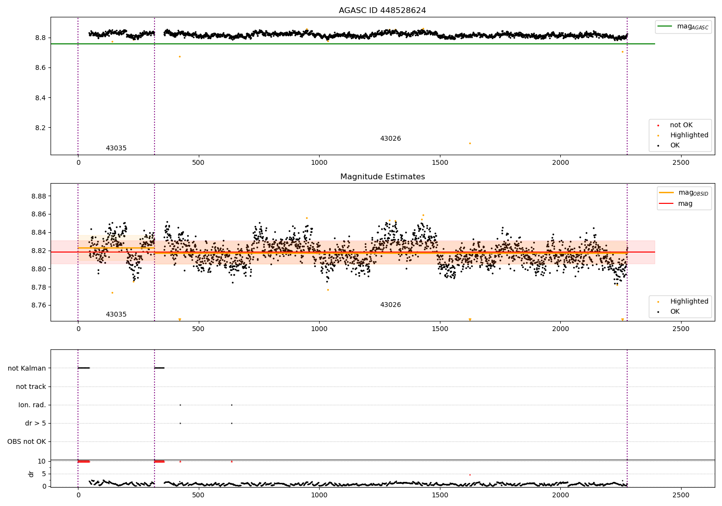Click the 8.88 y-axis tick label
The image size is (722, 506).
(x=39, y=196)
